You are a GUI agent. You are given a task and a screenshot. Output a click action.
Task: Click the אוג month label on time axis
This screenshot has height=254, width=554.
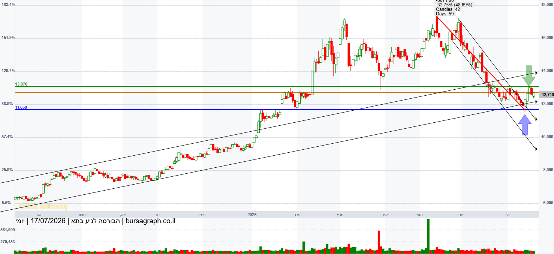click(x=39, y=215)
